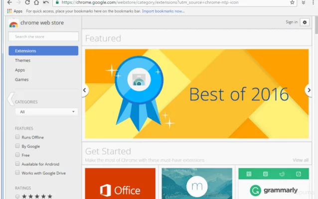Viewport: 318px width, 199px height.
Task: Enable Works with Google Drive checkbox
Action: coord(17,173)
